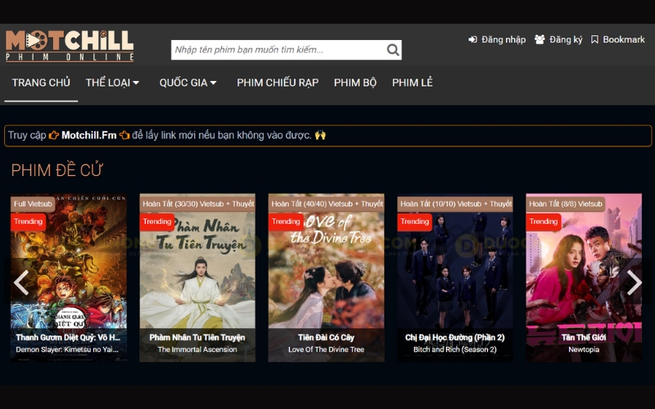Open Chị Đại Học Đường (Phần 2) poster
Viewport: 655px width, 409px height.
pos(455,277)
